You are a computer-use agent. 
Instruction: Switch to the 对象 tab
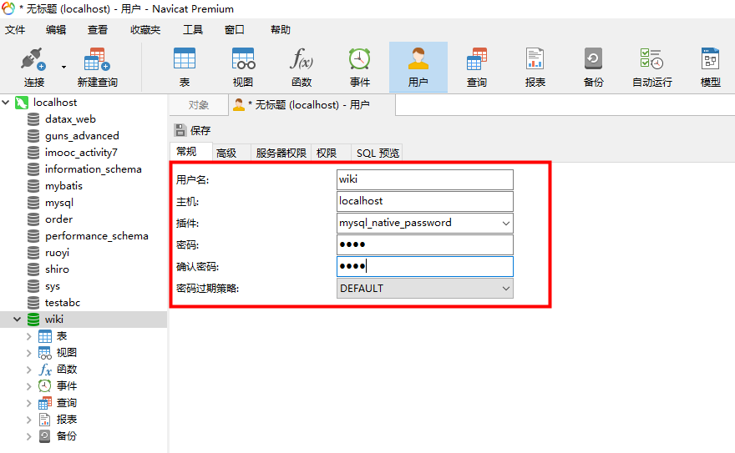pyautogui.click(x=198, y=105)
